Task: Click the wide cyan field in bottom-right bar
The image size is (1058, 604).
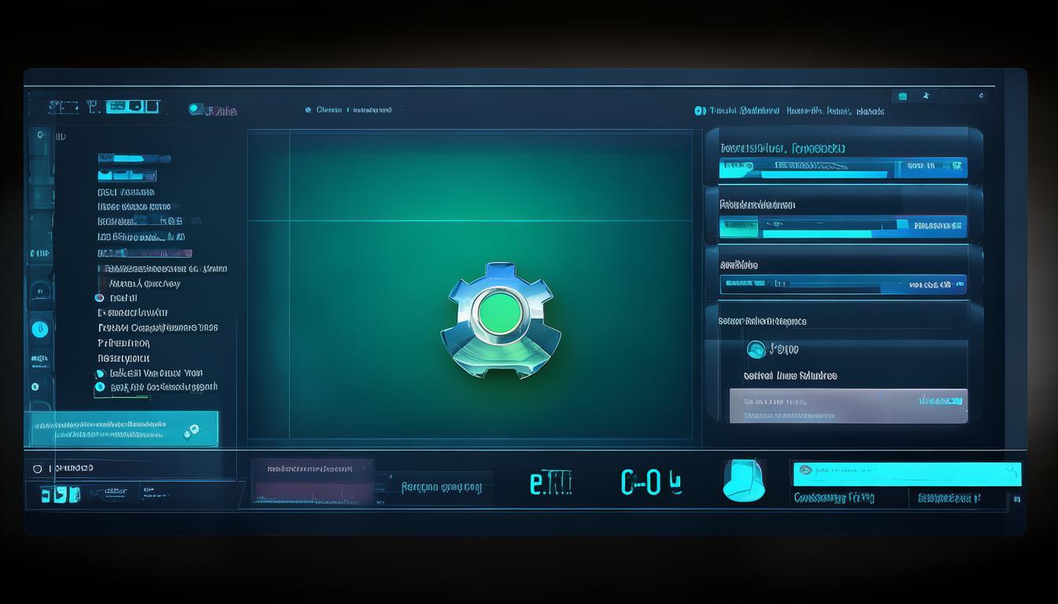Action: pyautogui.click(x=906, y=473)
